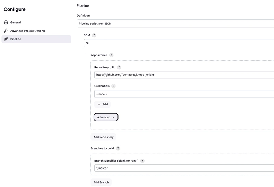Open help for Branches to build
274x187 pixels.
[118, 148]
